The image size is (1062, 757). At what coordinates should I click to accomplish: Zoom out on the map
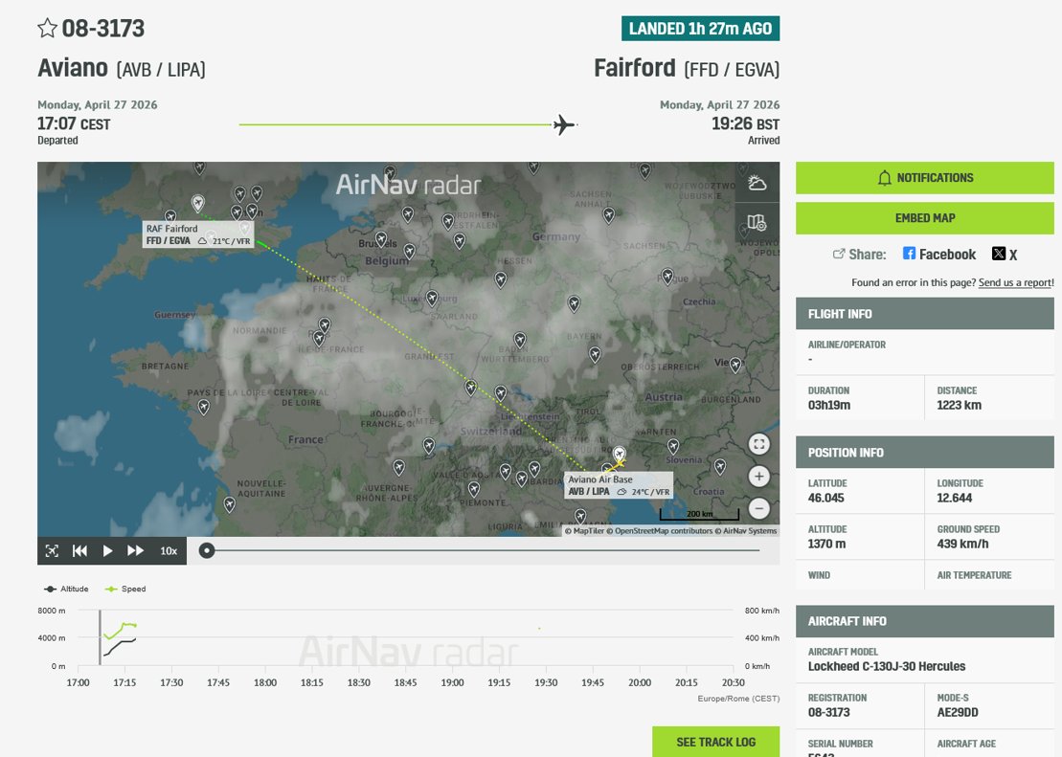(x=759, y=508)
